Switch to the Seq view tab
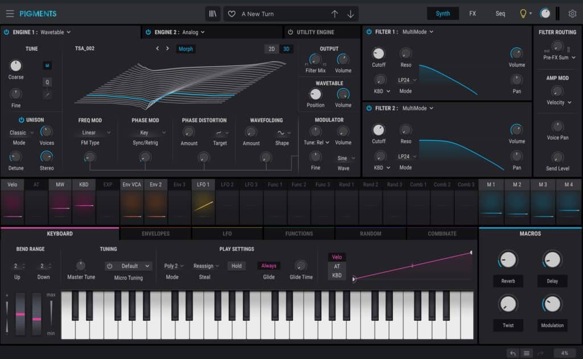 click(500, 14)
